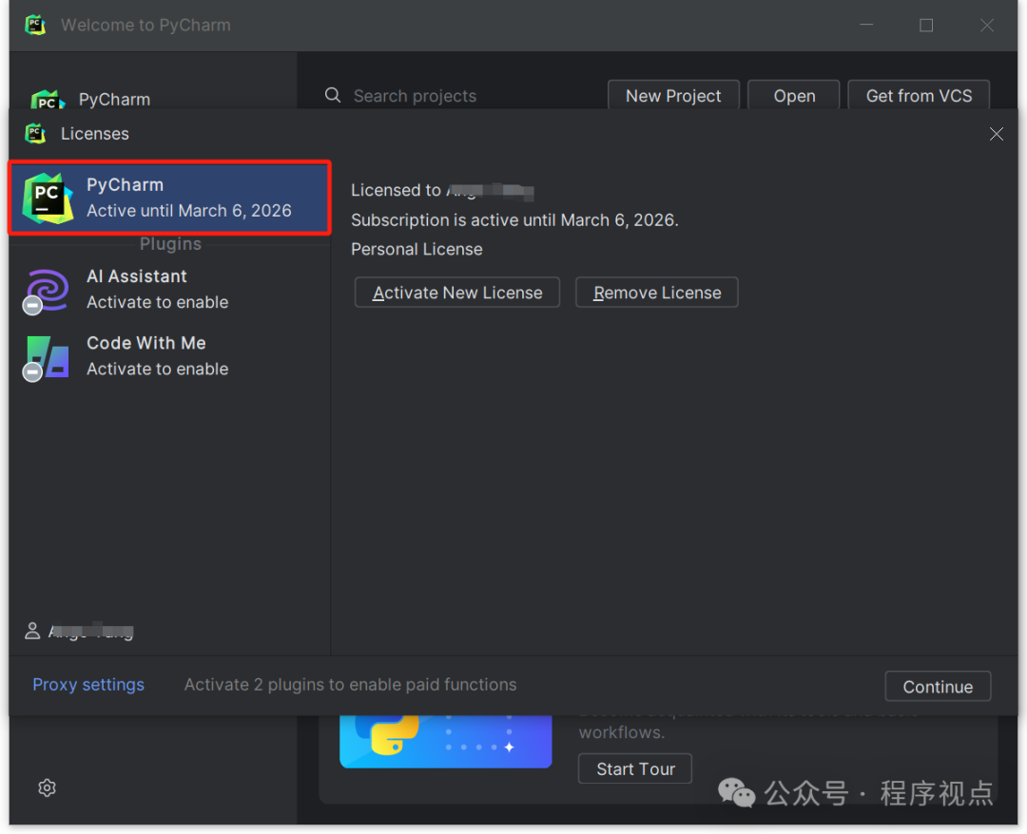Click the PyCharm icon in Licenses title
Image resolution: width=1027 pixels, height=834 pixels.
click(x=35, y=133)
